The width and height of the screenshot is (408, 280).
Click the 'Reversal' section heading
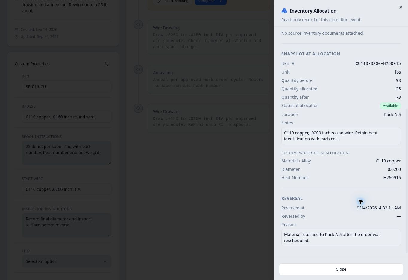click(x=292, y=198)
